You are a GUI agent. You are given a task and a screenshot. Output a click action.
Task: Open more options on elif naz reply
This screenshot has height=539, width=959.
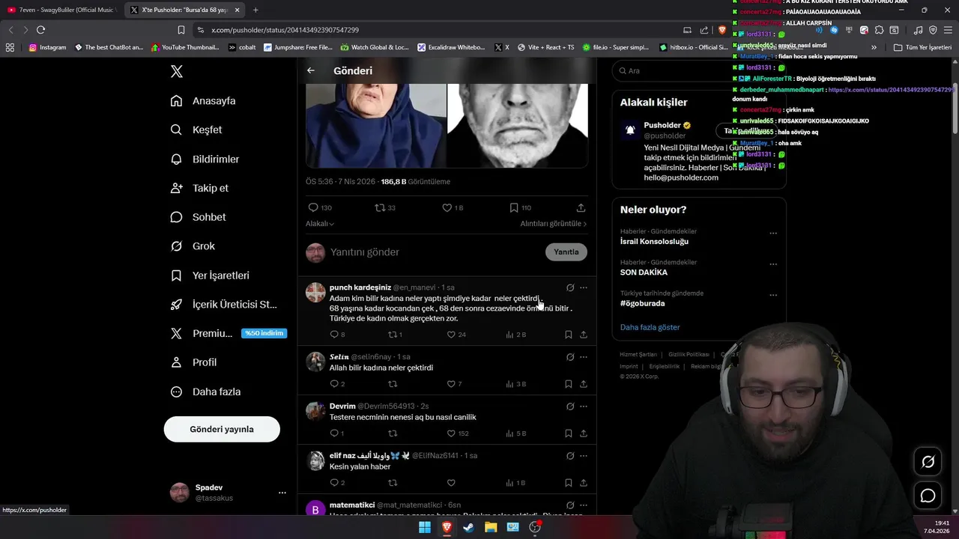584,456
